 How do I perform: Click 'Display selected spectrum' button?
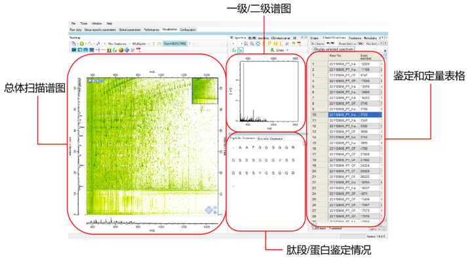pyautogui.click(x=334, y=49)
